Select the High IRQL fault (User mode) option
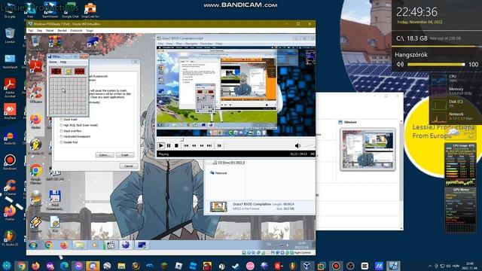This screenshot has height=271, width=482. click(x=61, y=126)
